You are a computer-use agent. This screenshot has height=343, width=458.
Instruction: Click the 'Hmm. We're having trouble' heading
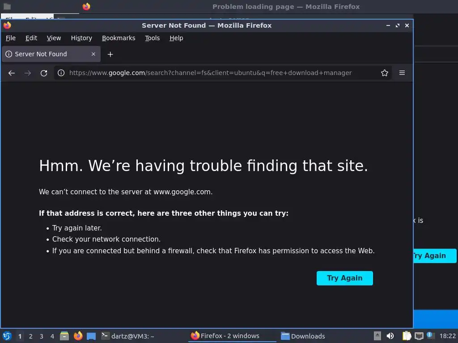coord(204,166)
